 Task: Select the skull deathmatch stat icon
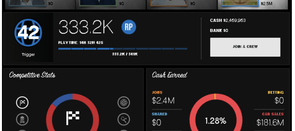coord(22,119)
